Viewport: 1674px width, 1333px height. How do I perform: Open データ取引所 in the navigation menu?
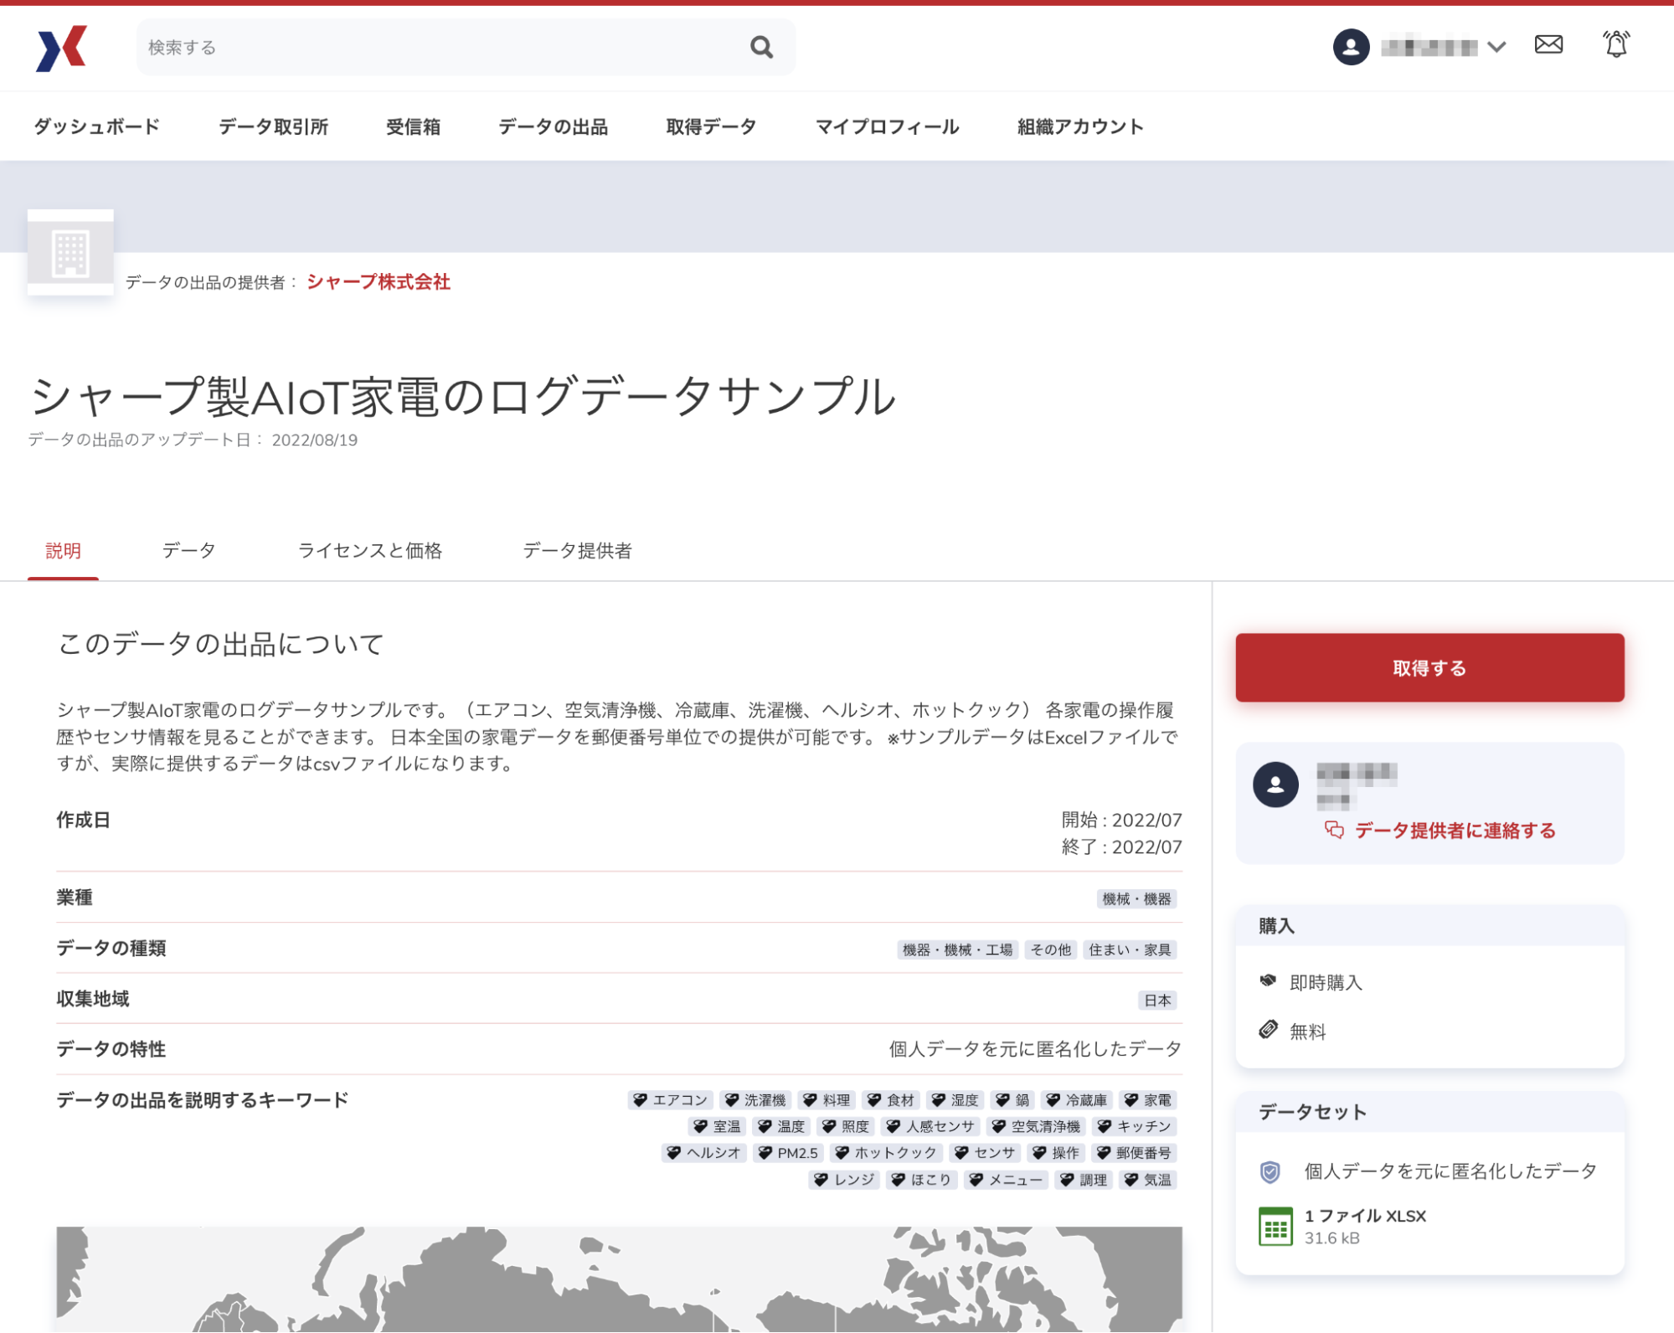273,126
